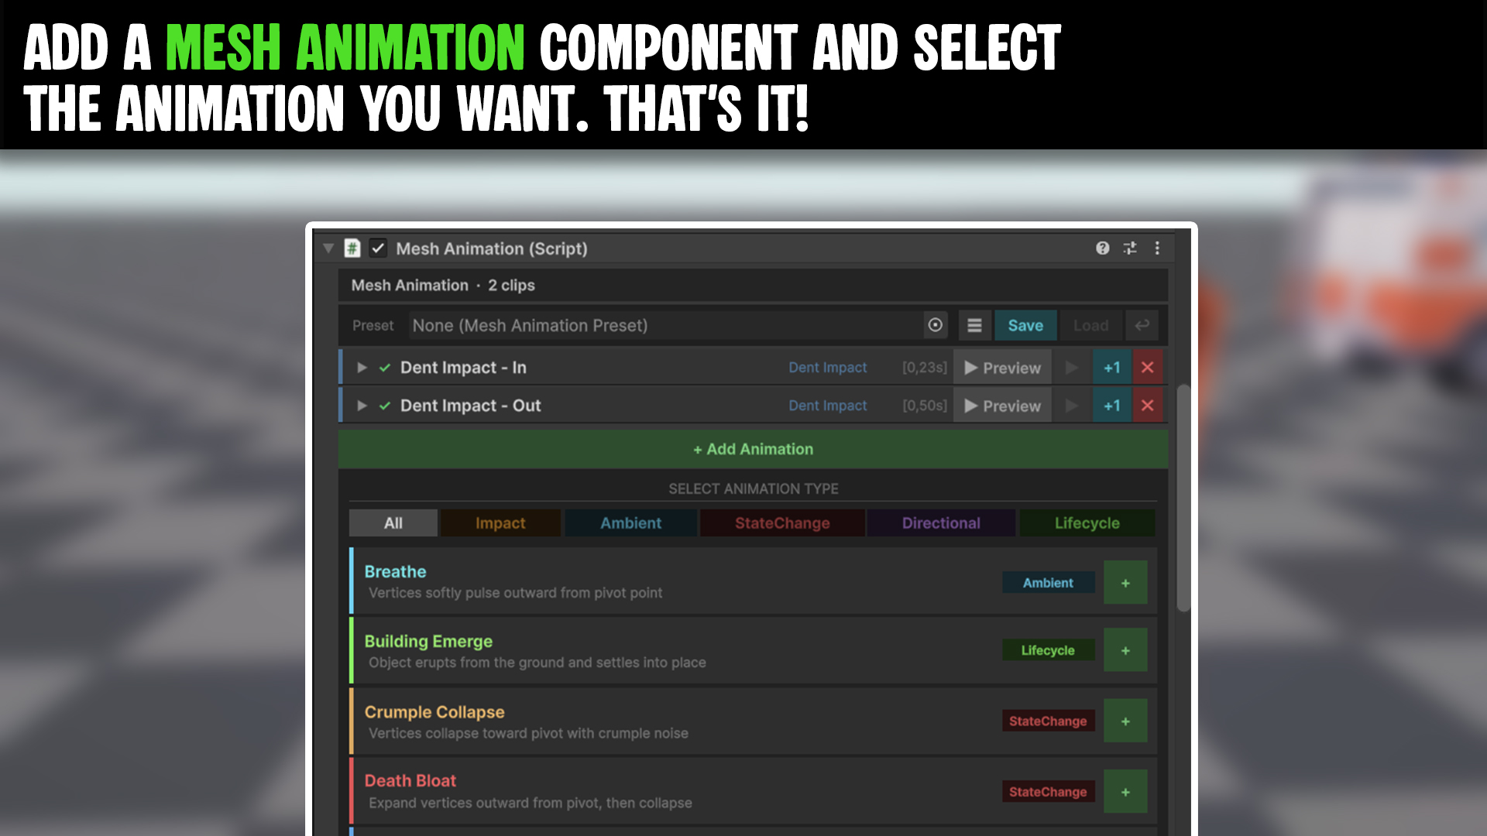Screen dimensions: 1487x836
Task: Toggle the Dent Impact - In checkmark
Action: 385,368
